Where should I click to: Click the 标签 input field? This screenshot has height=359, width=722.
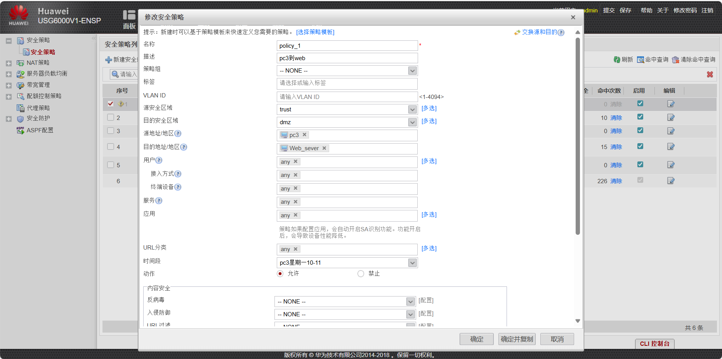pos(347,83)
